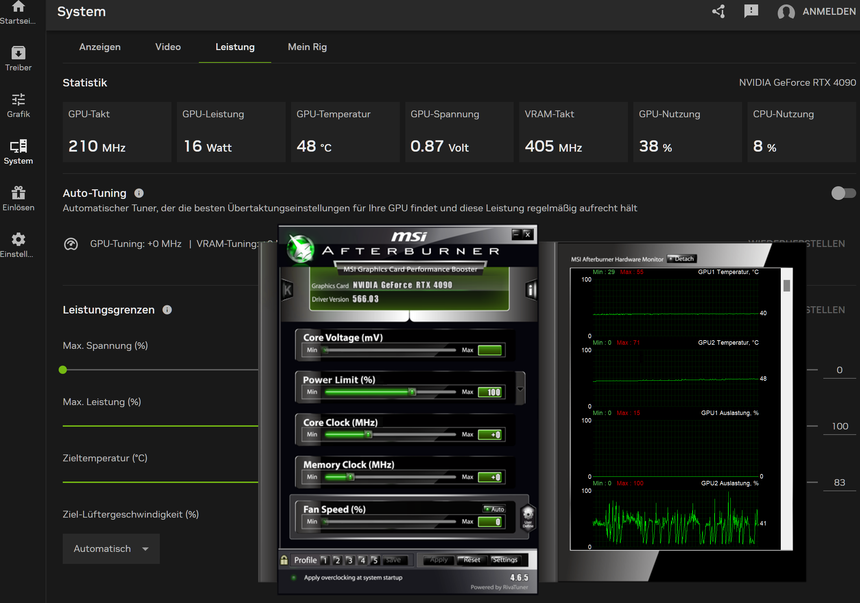Click Auto-Tuning info icon
Screen dimensions: 860x603
[x=139, y=193]
